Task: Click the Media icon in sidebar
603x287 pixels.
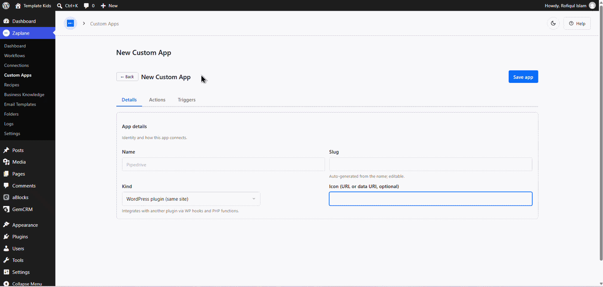Action: coord(6,162)
